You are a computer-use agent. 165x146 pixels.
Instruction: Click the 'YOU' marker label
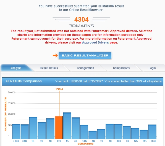(59, 89)
